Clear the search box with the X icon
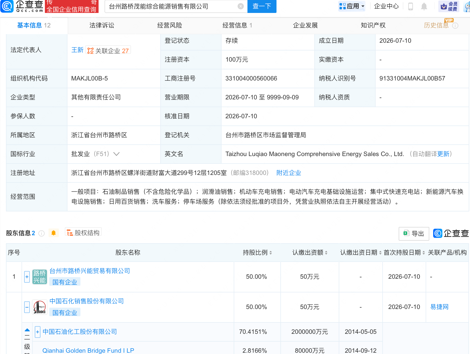 (241, 6)
